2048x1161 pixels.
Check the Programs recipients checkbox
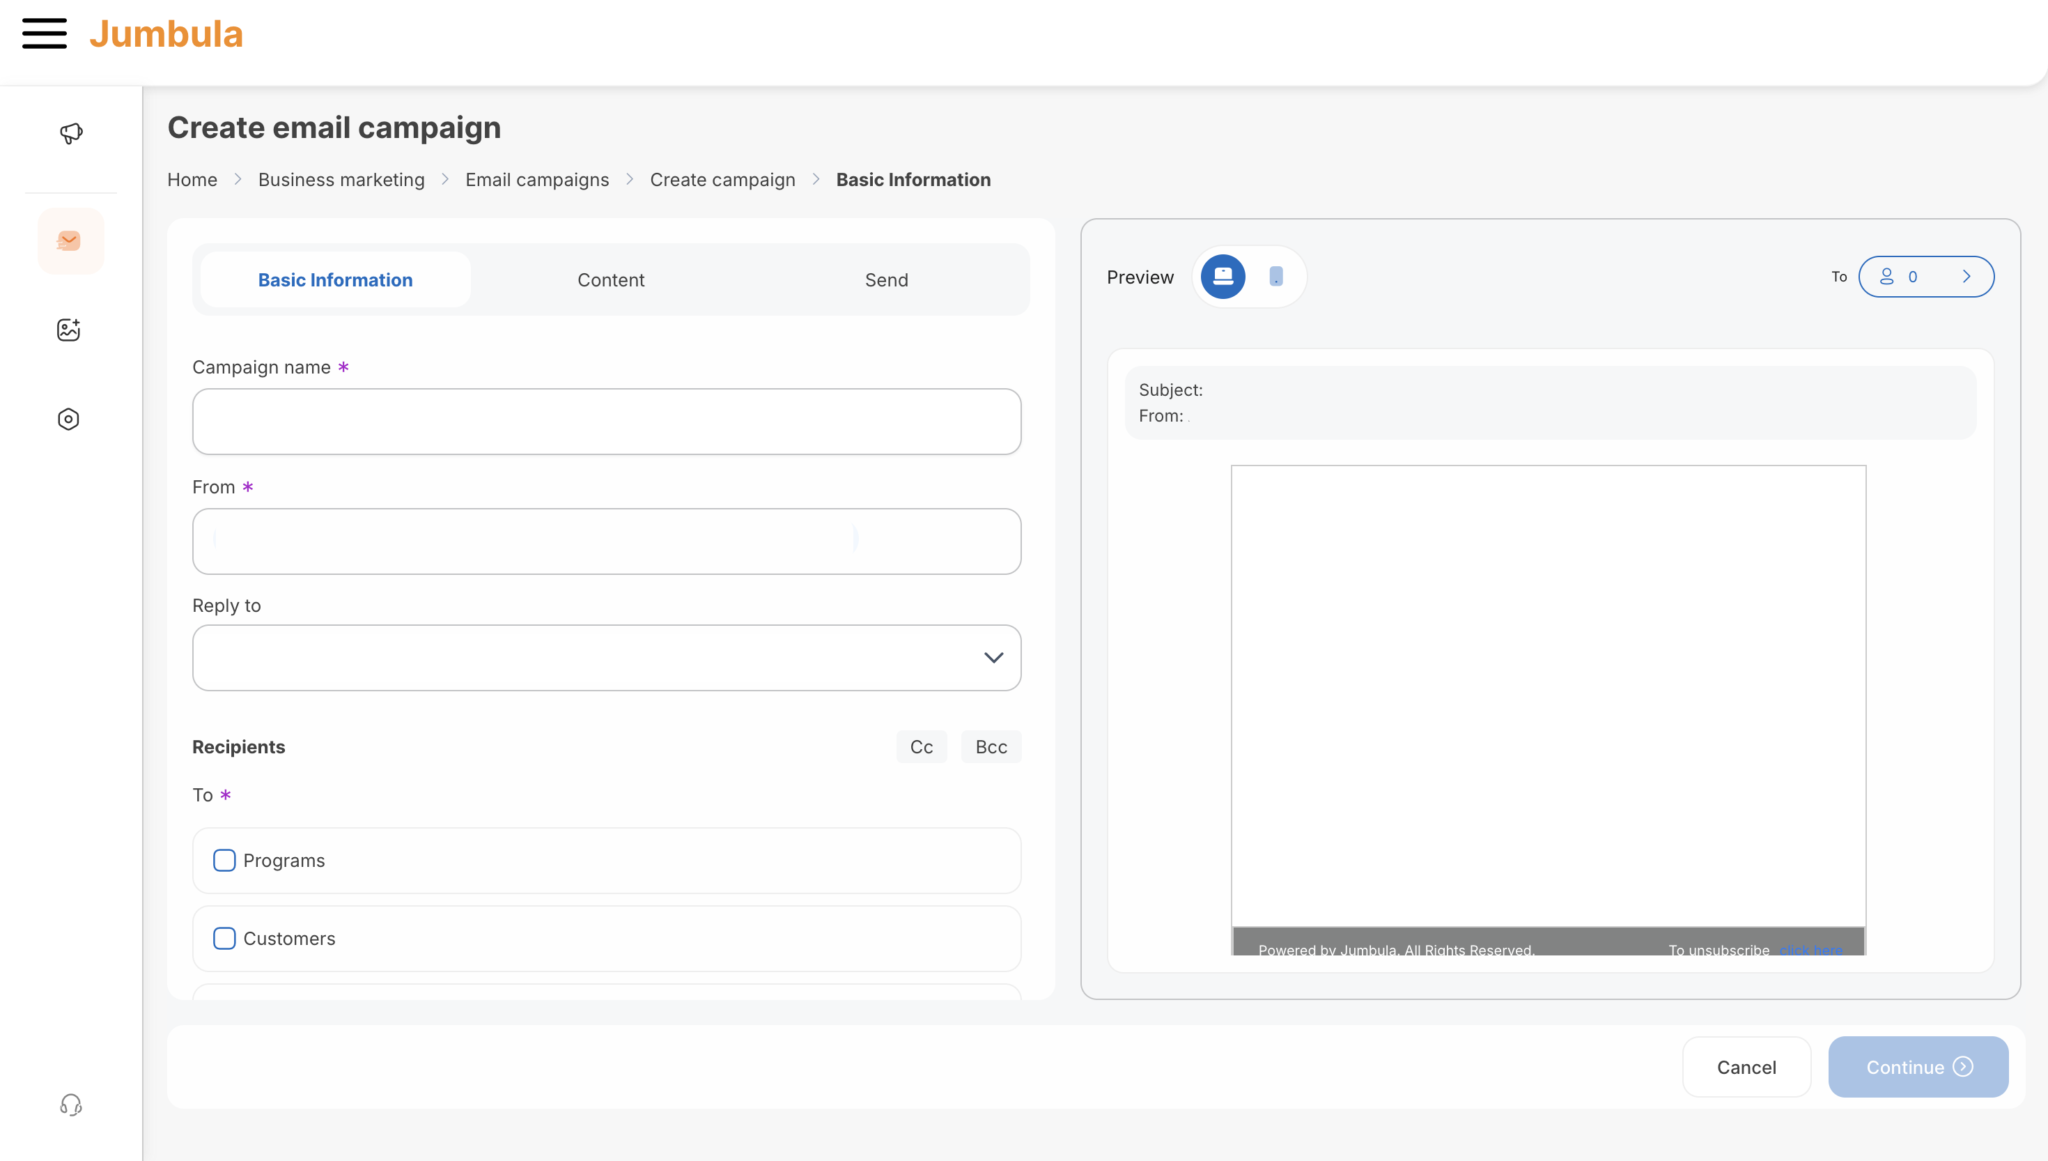click(224, 861)
